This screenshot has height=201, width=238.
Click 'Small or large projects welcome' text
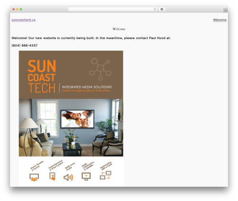click(x=86, y=91)
